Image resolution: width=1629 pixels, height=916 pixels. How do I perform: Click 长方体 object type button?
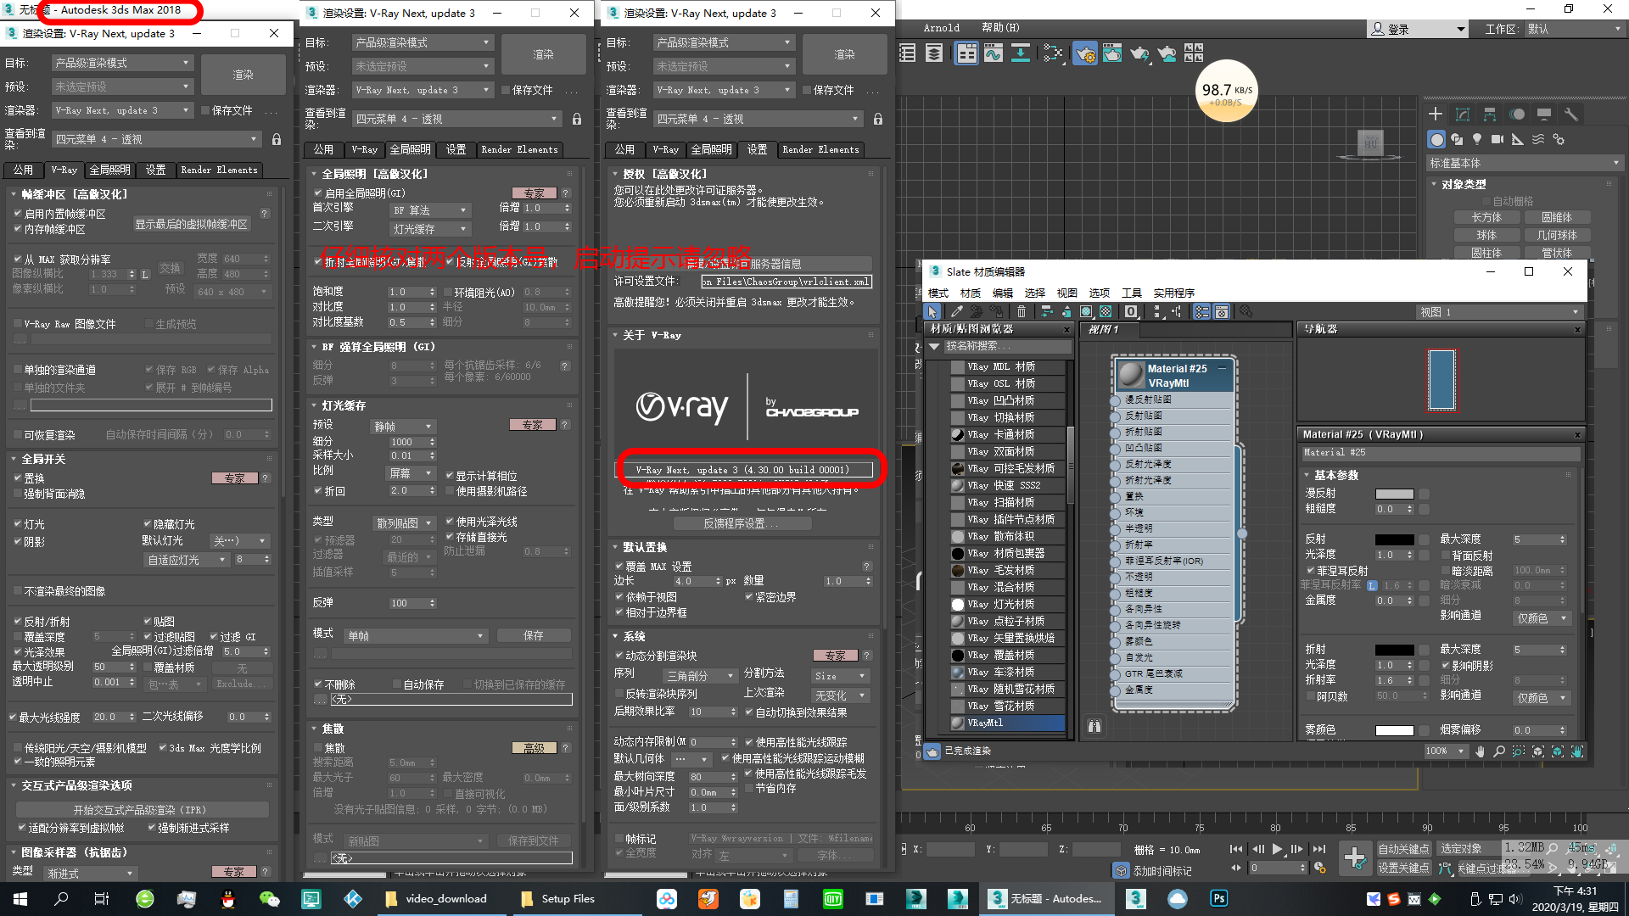[1486, 217]
